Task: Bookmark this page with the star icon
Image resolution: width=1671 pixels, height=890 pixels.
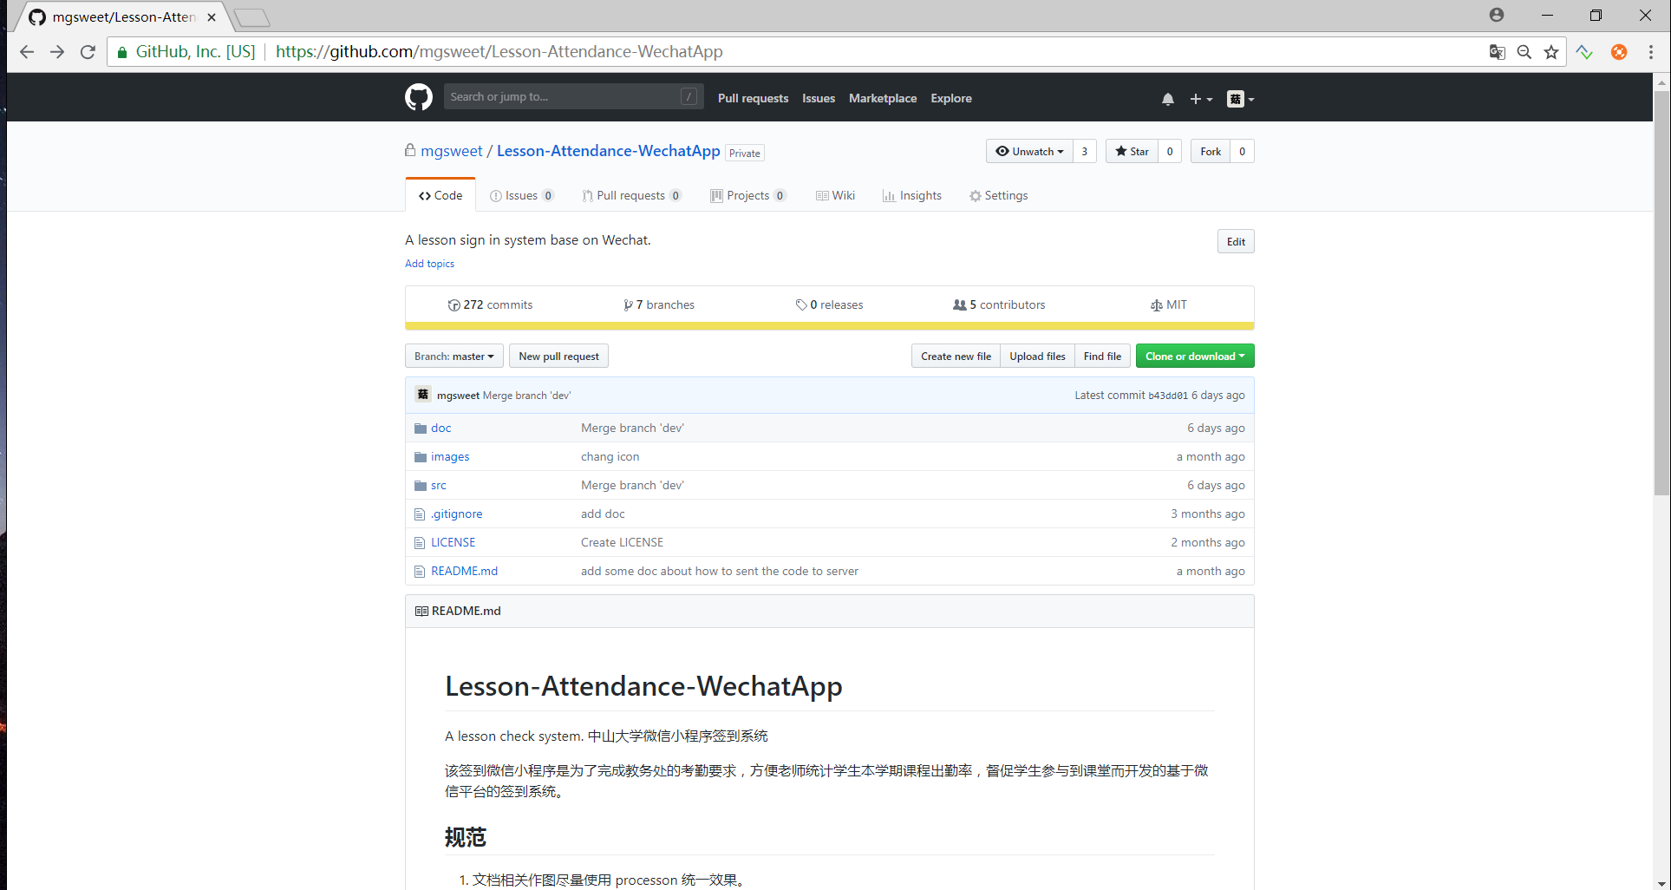Action: coord(1551,52)
